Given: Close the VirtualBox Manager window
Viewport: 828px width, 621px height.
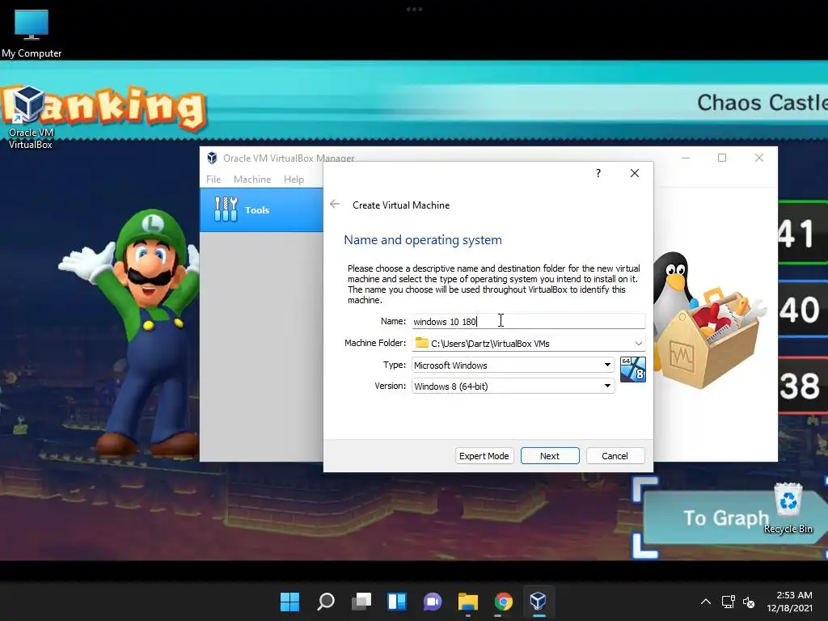Looking at the screenshot, I should pyautogui.click(x=758, y=158).
